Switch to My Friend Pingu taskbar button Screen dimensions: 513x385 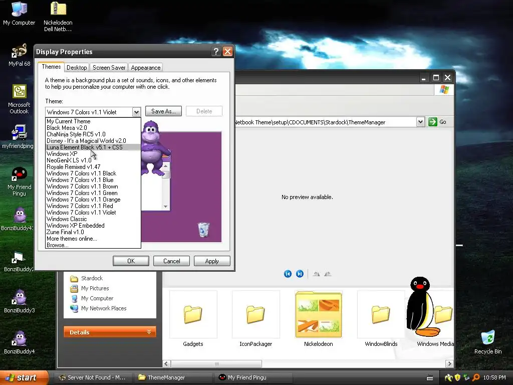pyautogui.click(x=252, y=377)
